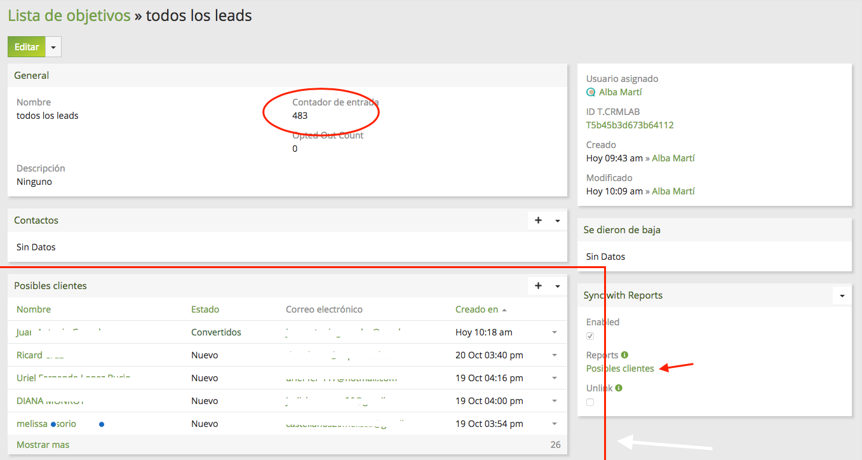Click the plus icon in Contactos panel
Viewport: 862px width, 460px height.
point(538,220)
